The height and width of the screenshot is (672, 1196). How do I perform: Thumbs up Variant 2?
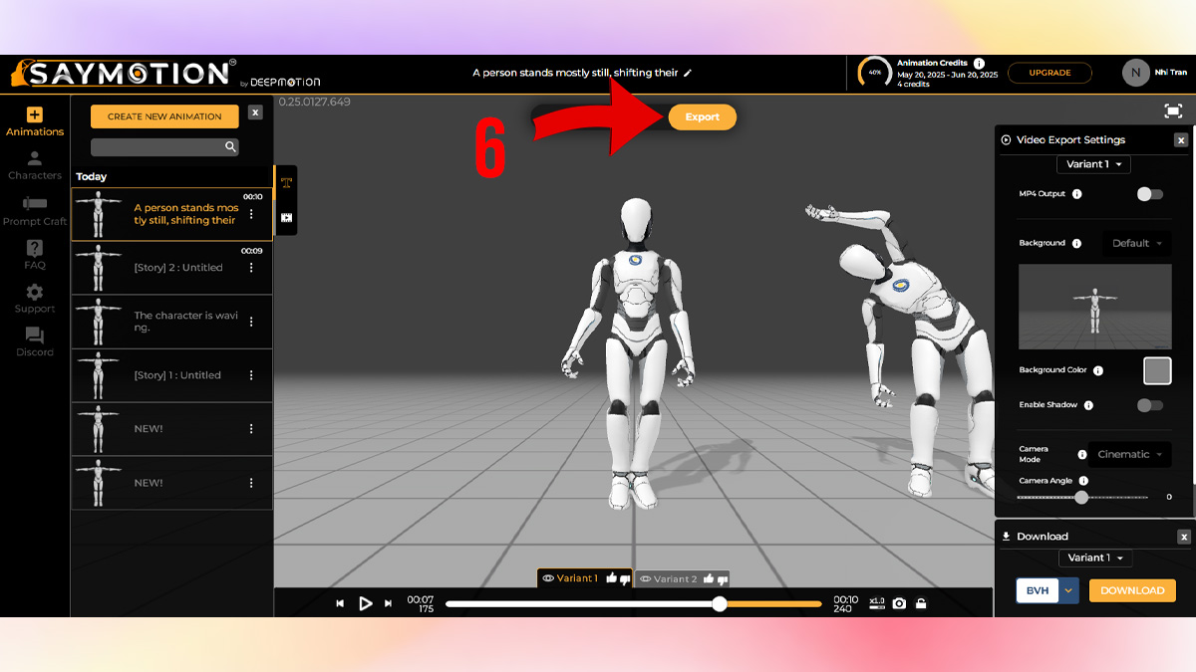(709, 578)
